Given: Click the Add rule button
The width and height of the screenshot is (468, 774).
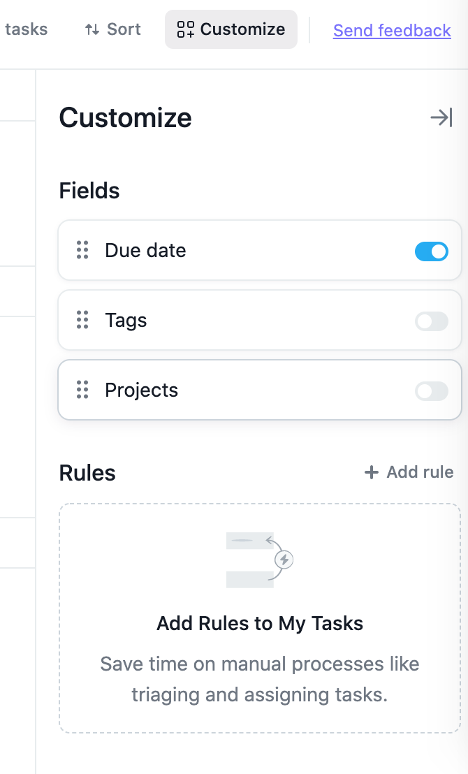Looking at the screenshot, I should (409, 472).
